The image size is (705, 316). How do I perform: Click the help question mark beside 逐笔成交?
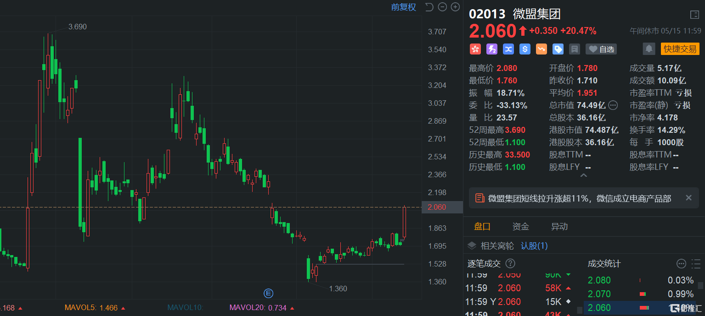[510, 263]
